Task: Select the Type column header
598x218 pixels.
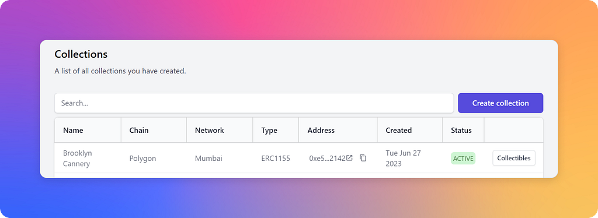Action: [269, 130]
